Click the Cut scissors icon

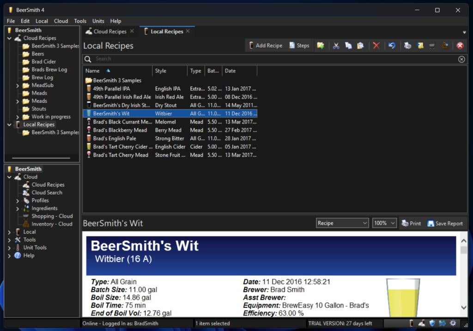pos(336,45)
